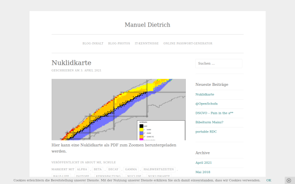This screenshot has width=295, height=184.
Task: Open the Manuel Dietrich site title
Action: tap(147, 25)
